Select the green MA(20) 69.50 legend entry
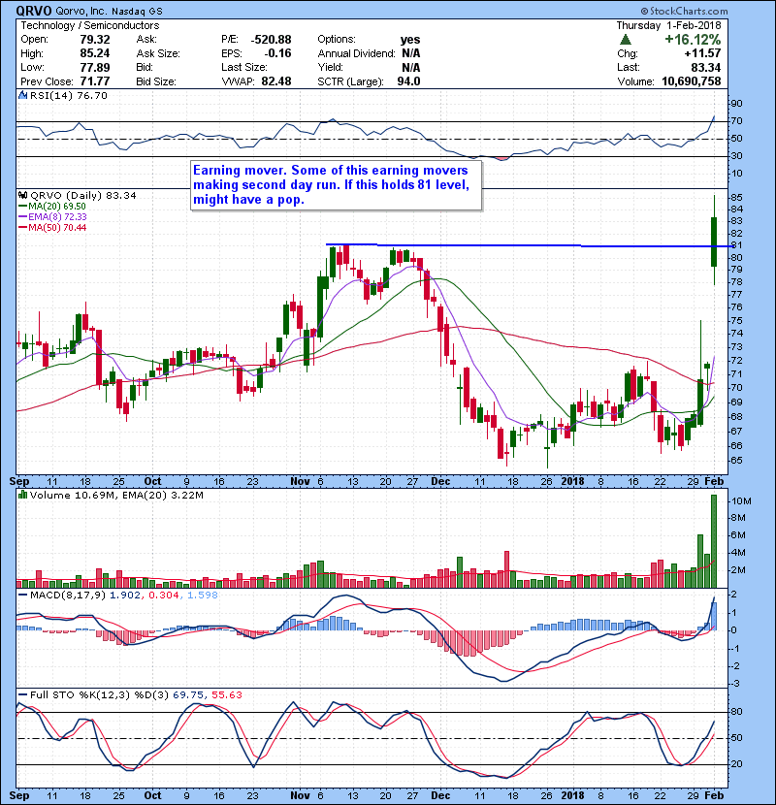The image size is (776, 805). point(51,207)
